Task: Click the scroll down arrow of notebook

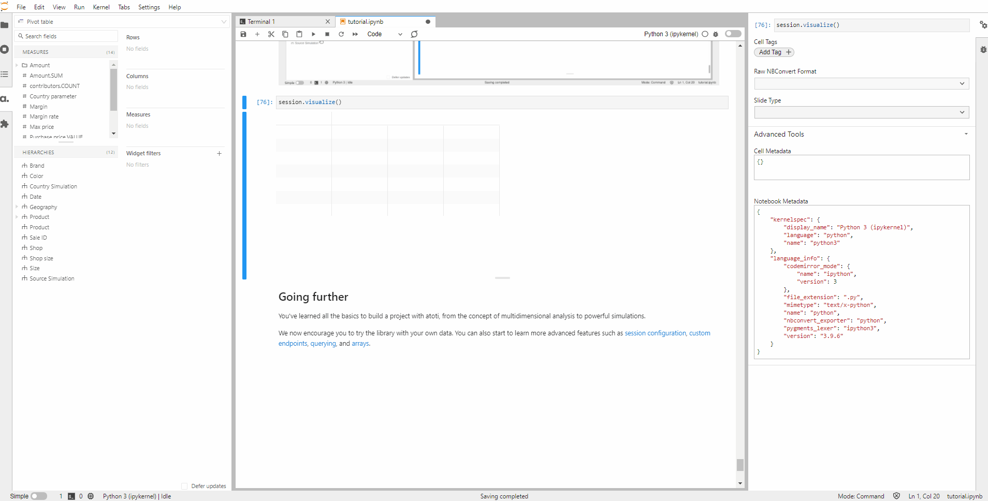Action: point(740,483)
